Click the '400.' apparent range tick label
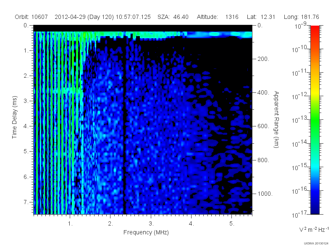Viewport: 336px width, 252px height. click(x=263, y=92)
